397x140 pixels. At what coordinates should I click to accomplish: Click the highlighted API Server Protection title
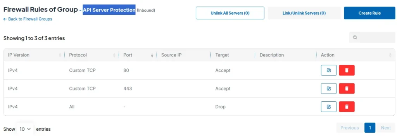pyautogui.click(x=109, y=10)
